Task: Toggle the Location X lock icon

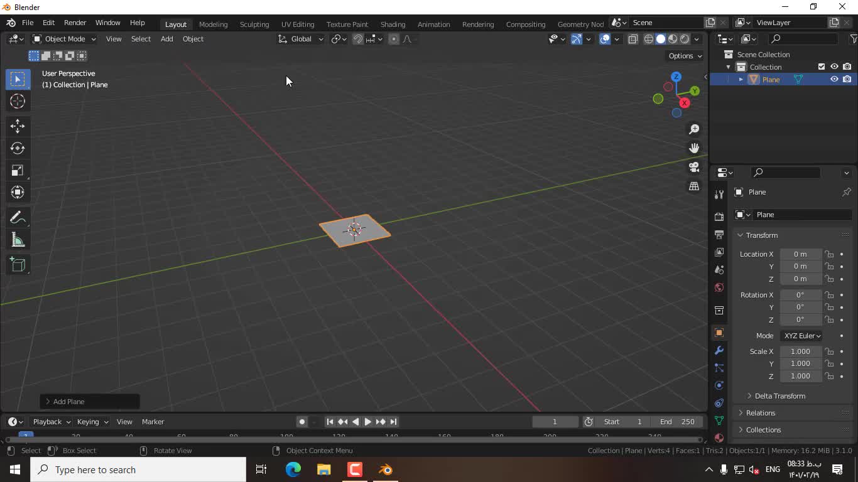Action: (x=830, y=254)
